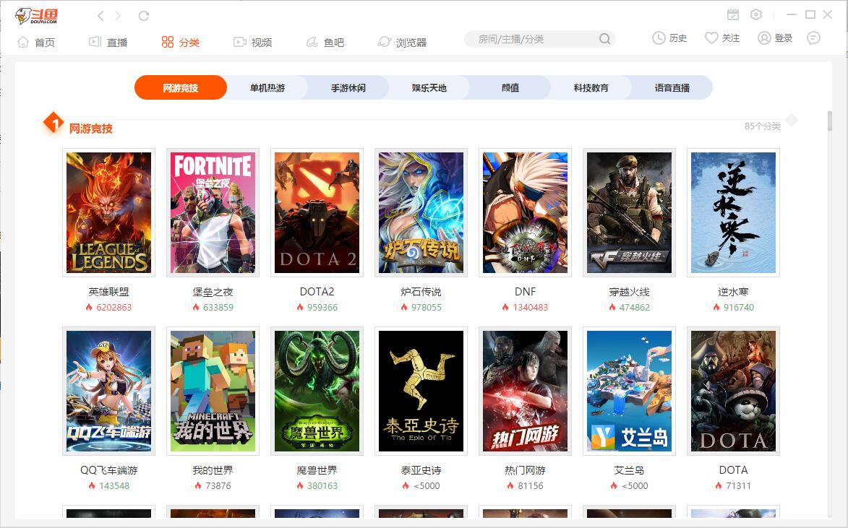Viewport: 848px width, 528px height.
Task: Click 登录 to sign in
Action: coord(775,38)
